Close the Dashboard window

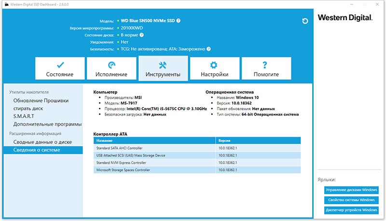coord(377,4)
